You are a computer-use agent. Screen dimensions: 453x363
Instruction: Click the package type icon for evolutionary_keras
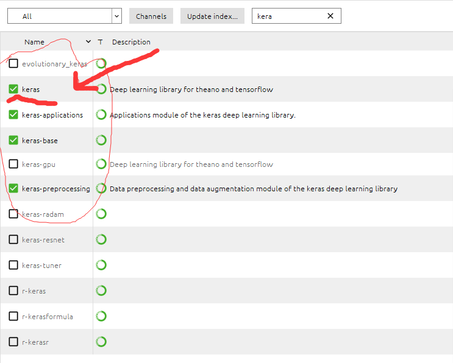pyautogui.click(x=101, y=63)
